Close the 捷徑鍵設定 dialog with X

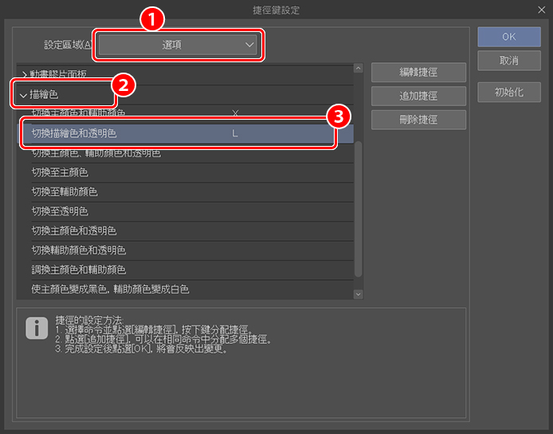pos(539,10)
